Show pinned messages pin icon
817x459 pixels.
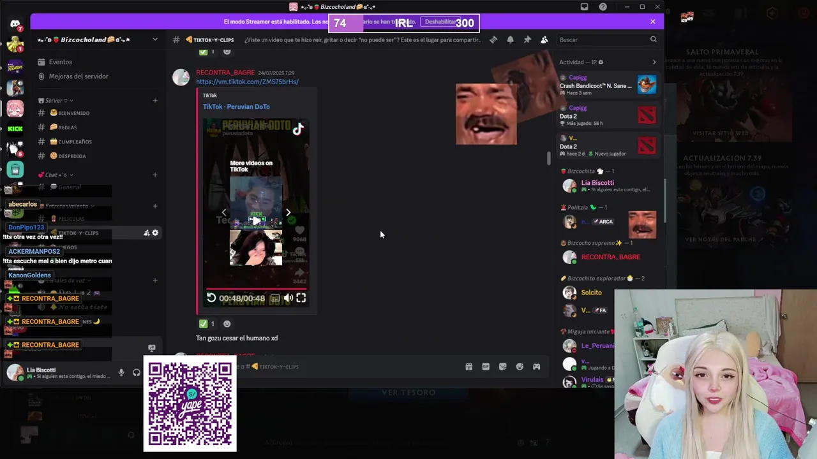pos(527,40)
